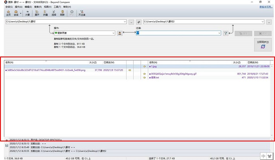Click the 主页 home toolbar icon

[x=8, y=13]
